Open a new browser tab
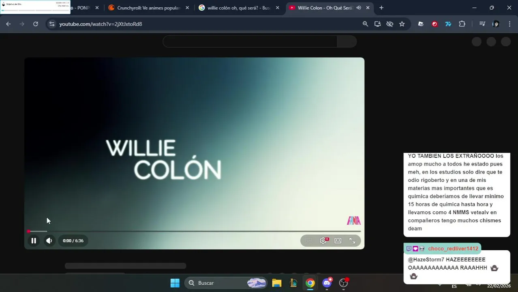518x292 pixels. (x=381, y=8)
